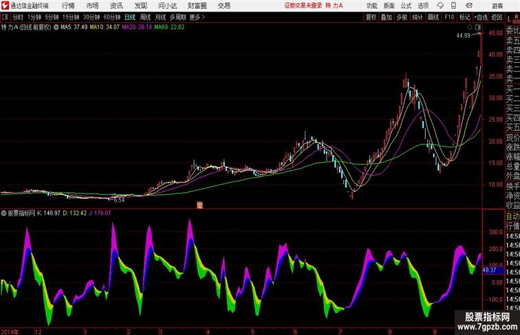Click the diamond icon above the chart

coord(470,28)
